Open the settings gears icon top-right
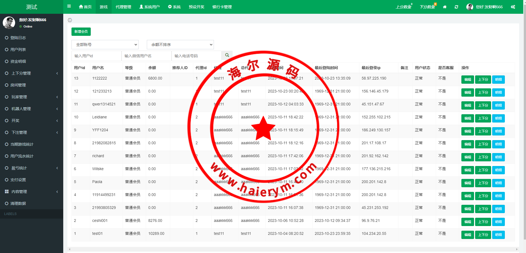Viewport: 526px width, 253px height. pos(513,7)
